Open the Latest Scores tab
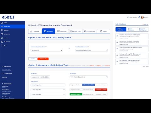The height and width of the screenshot is (113, 151). [x=90, y=31]
